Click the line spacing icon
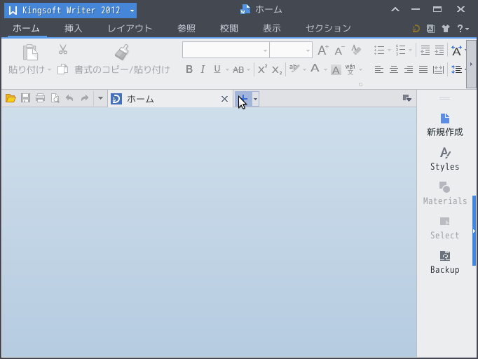478x359 pixels. pos(456,69)
